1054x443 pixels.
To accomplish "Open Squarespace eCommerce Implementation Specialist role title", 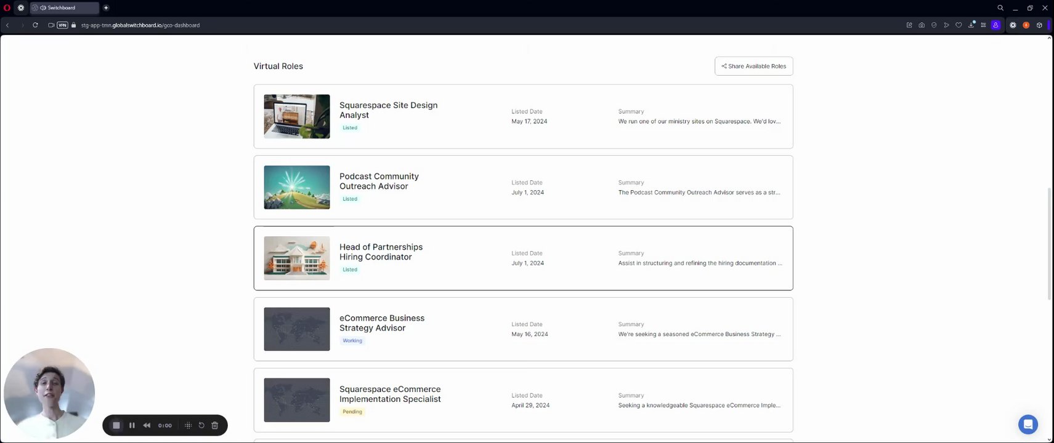I will coord(390,394).
